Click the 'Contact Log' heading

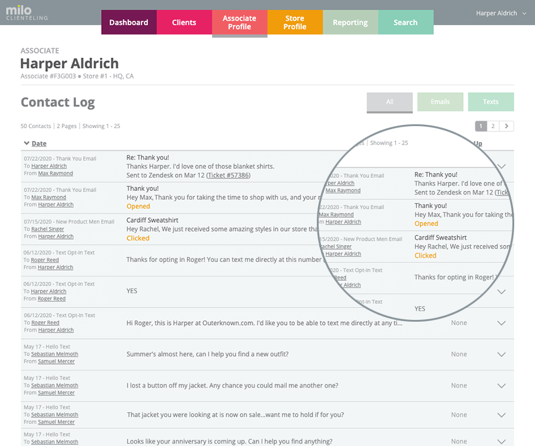(58, 102)
